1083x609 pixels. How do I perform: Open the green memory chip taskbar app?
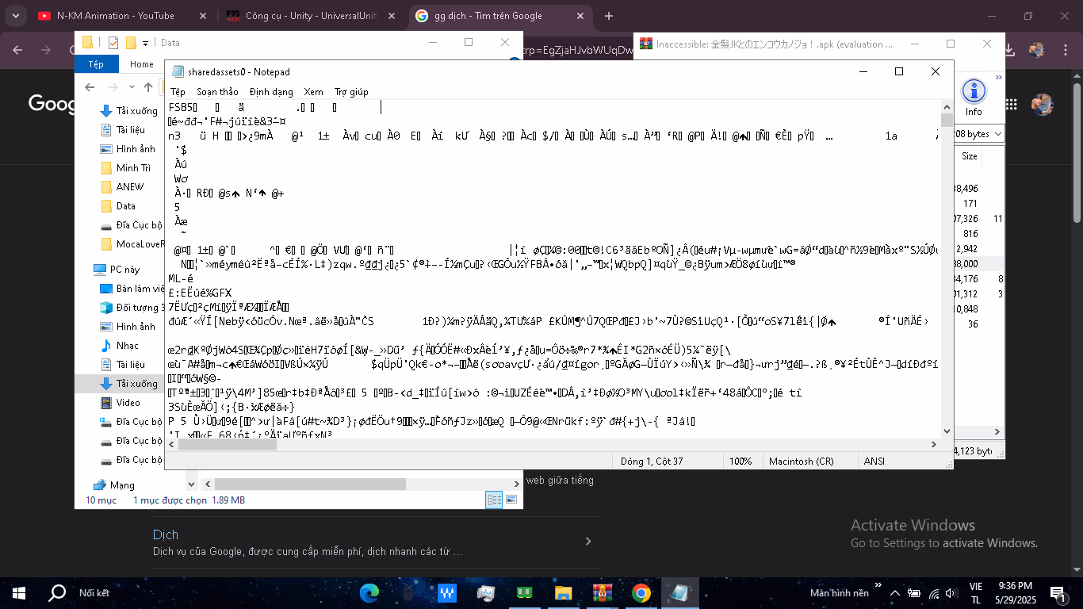(x=524, y=592)
